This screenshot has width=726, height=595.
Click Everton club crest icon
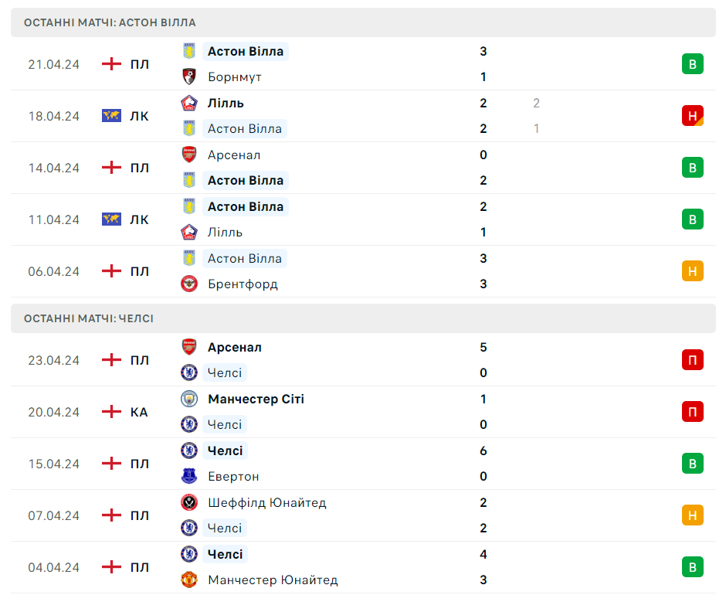[x=189, y=476]
